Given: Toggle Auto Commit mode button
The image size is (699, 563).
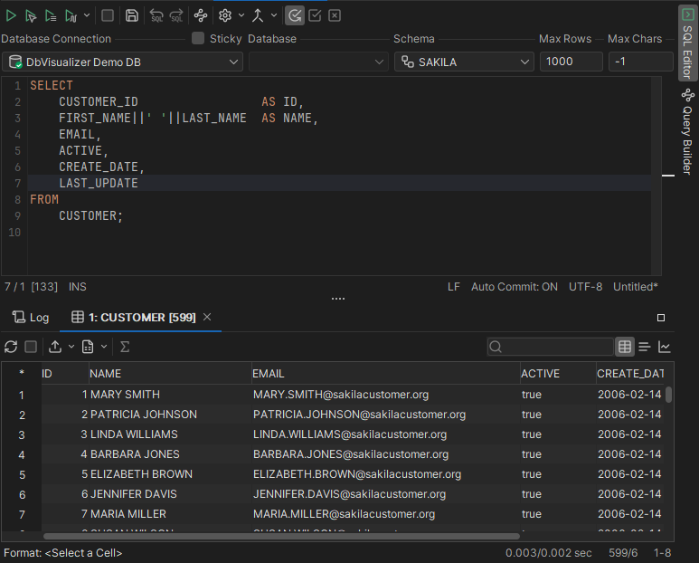Looking at the screenshot, I should (x=295, y=16).
